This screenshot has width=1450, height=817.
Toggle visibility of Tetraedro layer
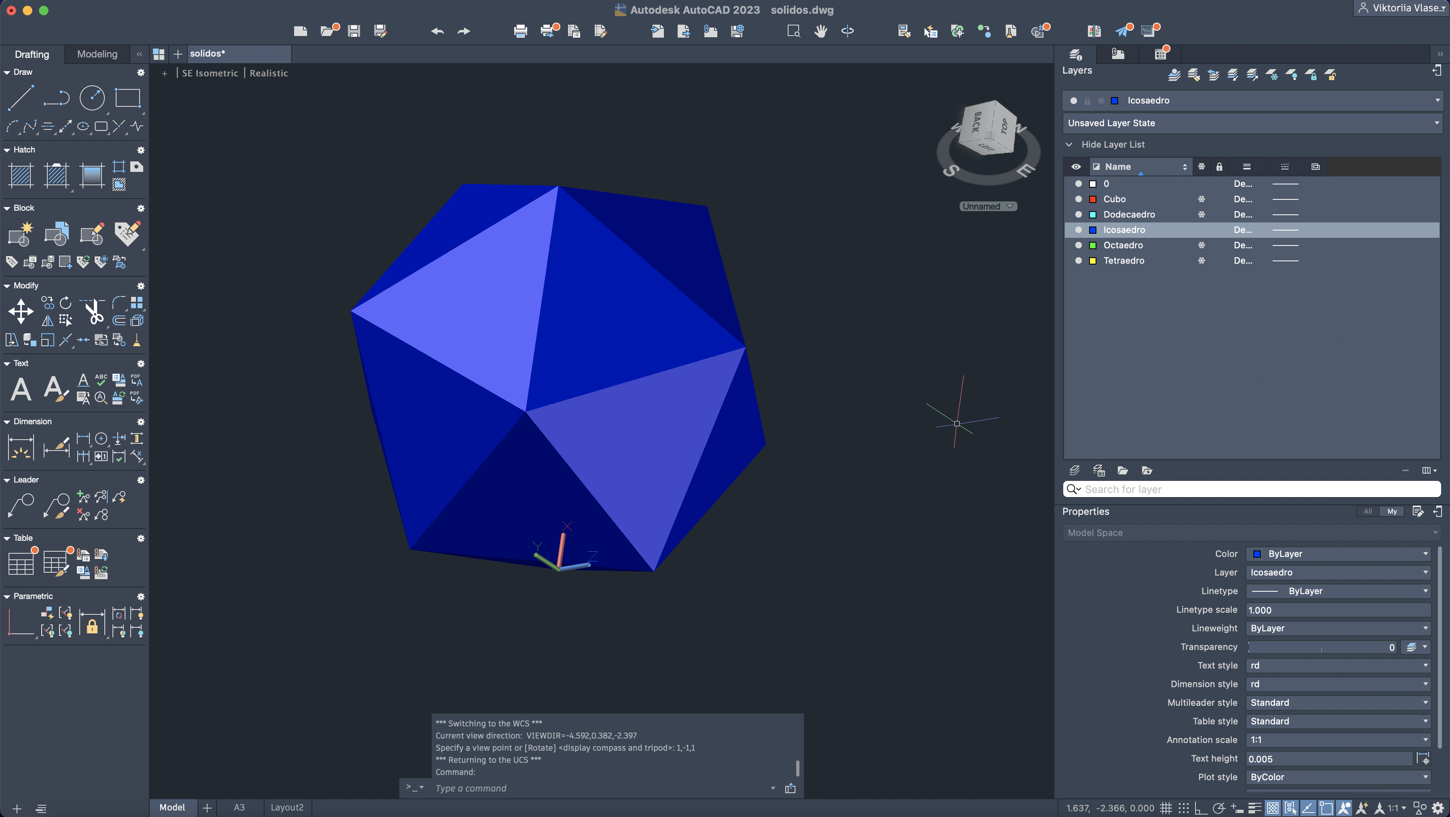point(1078,260)
